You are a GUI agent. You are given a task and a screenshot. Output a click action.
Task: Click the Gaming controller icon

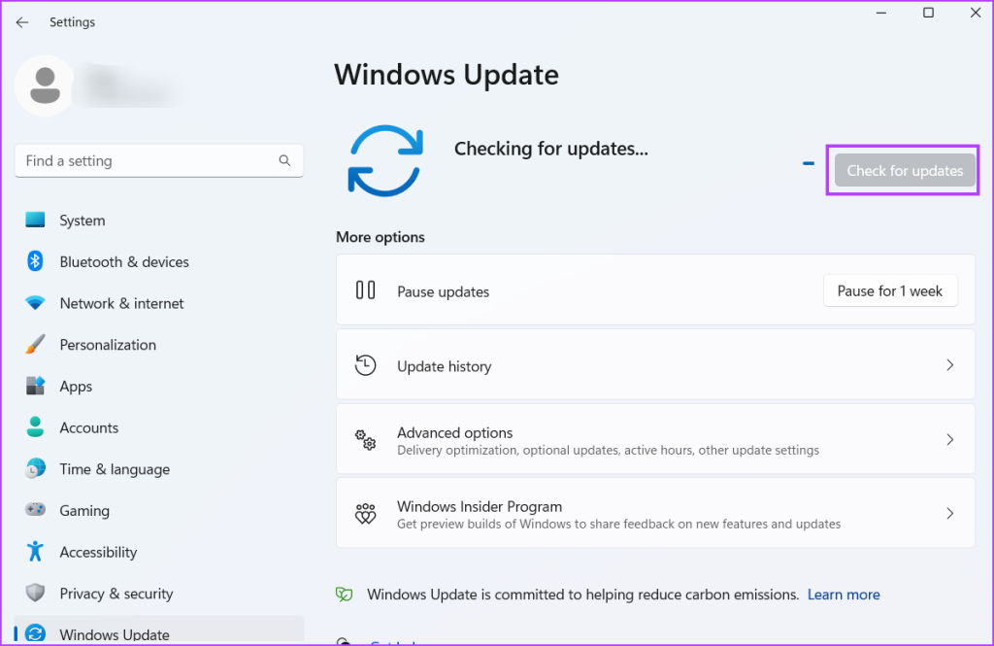tap(35, 510)
